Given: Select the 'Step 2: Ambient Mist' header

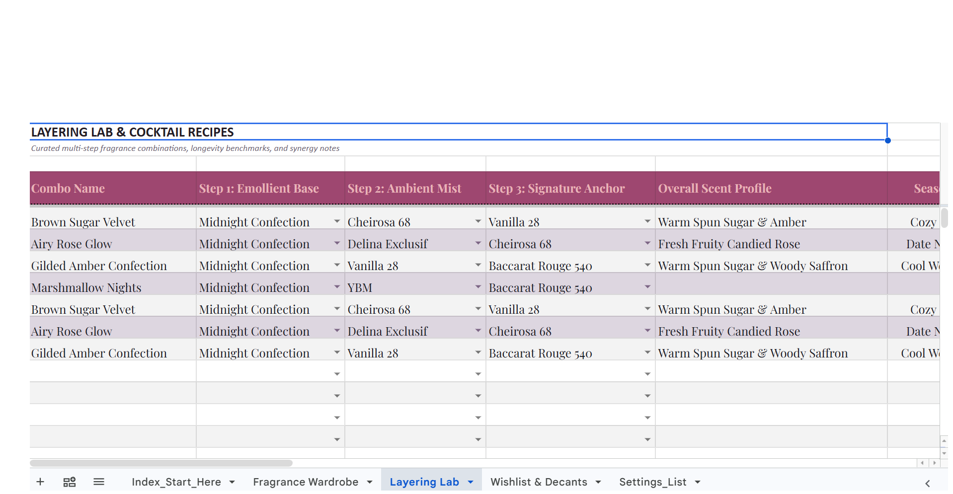Looking at the screenshot, I should point(415,188).
